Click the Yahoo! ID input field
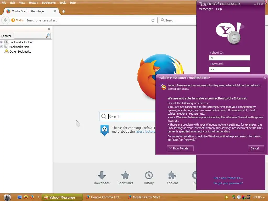This screenshot has height=201, width=268. pyautogui.click(x=229, y=58)
